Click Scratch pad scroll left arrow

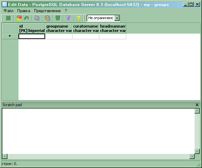pos(5,157)
